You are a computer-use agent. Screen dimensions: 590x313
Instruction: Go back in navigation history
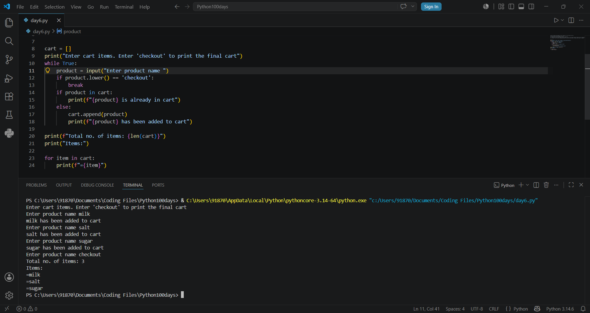coord(177,7)
